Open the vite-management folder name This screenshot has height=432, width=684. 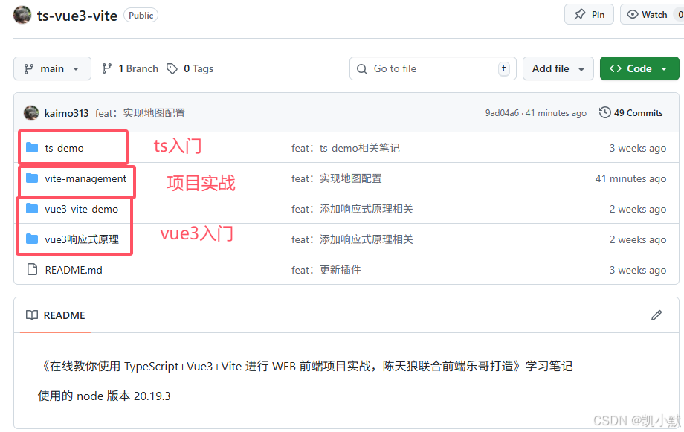click(85, 178)
